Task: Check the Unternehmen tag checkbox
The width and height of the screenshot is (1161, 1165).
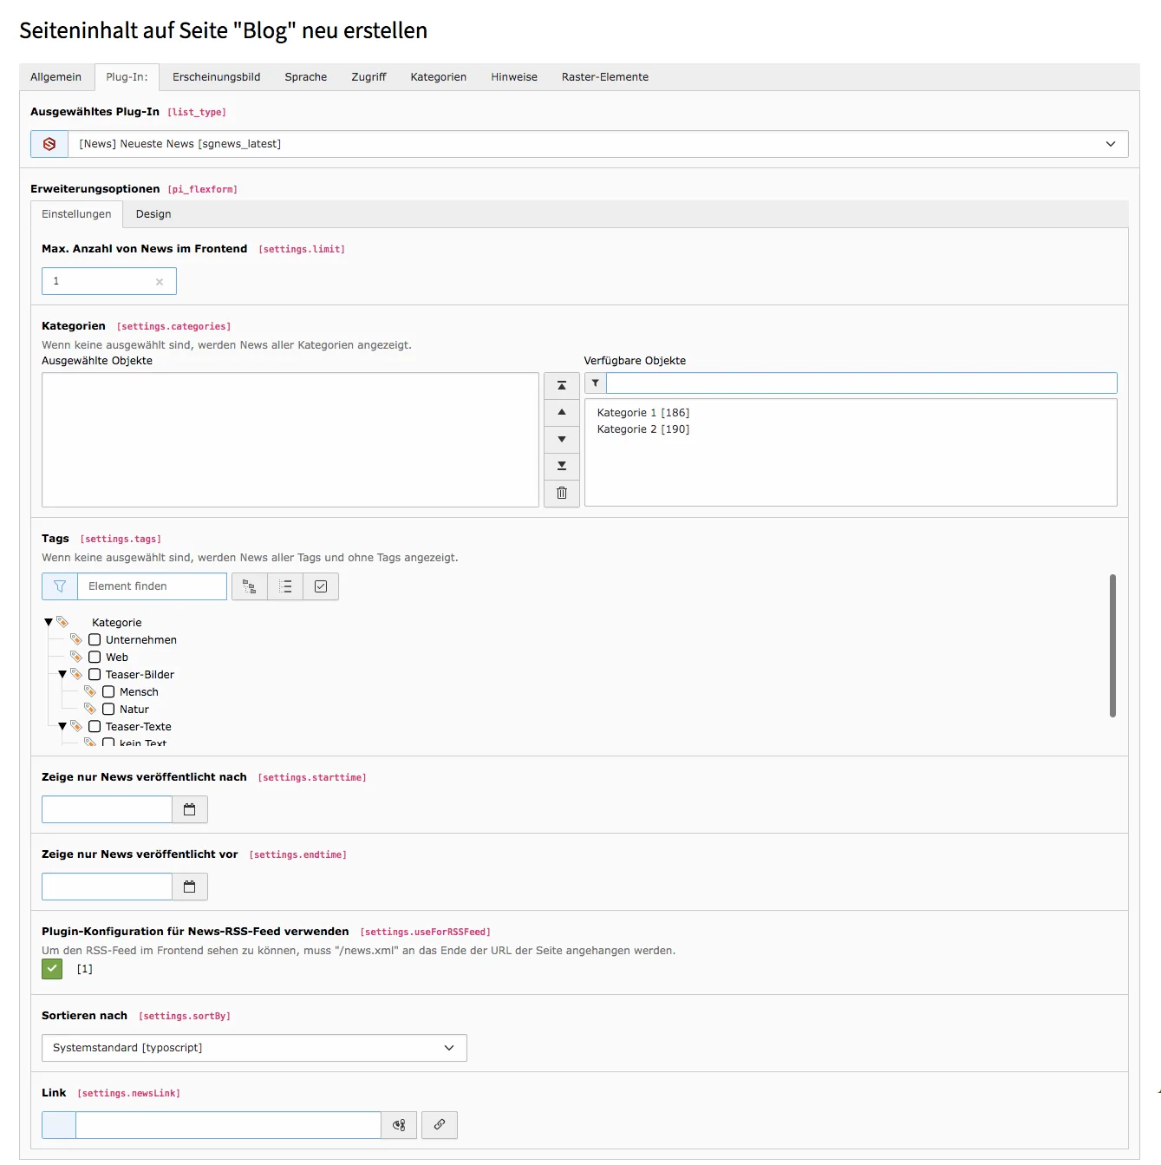Action: click(95, 639)
